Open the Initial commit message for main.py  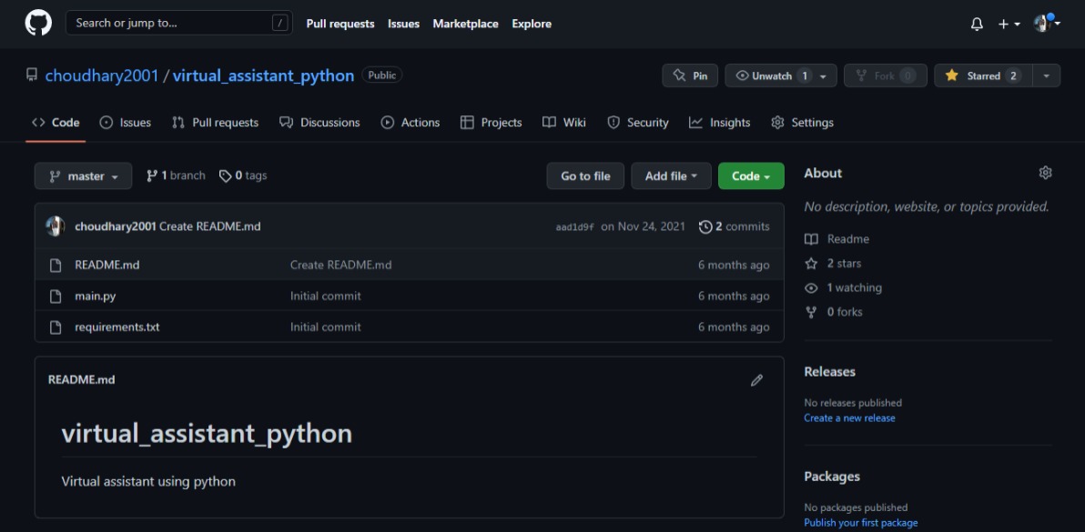[x=325, y=296]
